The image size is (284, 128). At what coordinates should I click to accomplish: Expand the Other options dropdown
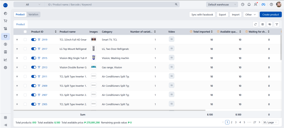[250, 14]
